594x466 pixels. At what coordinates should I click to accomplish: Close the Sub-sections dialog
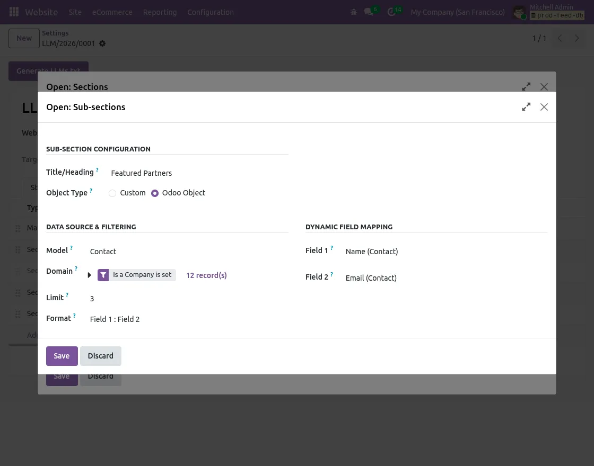coord(544,107)
